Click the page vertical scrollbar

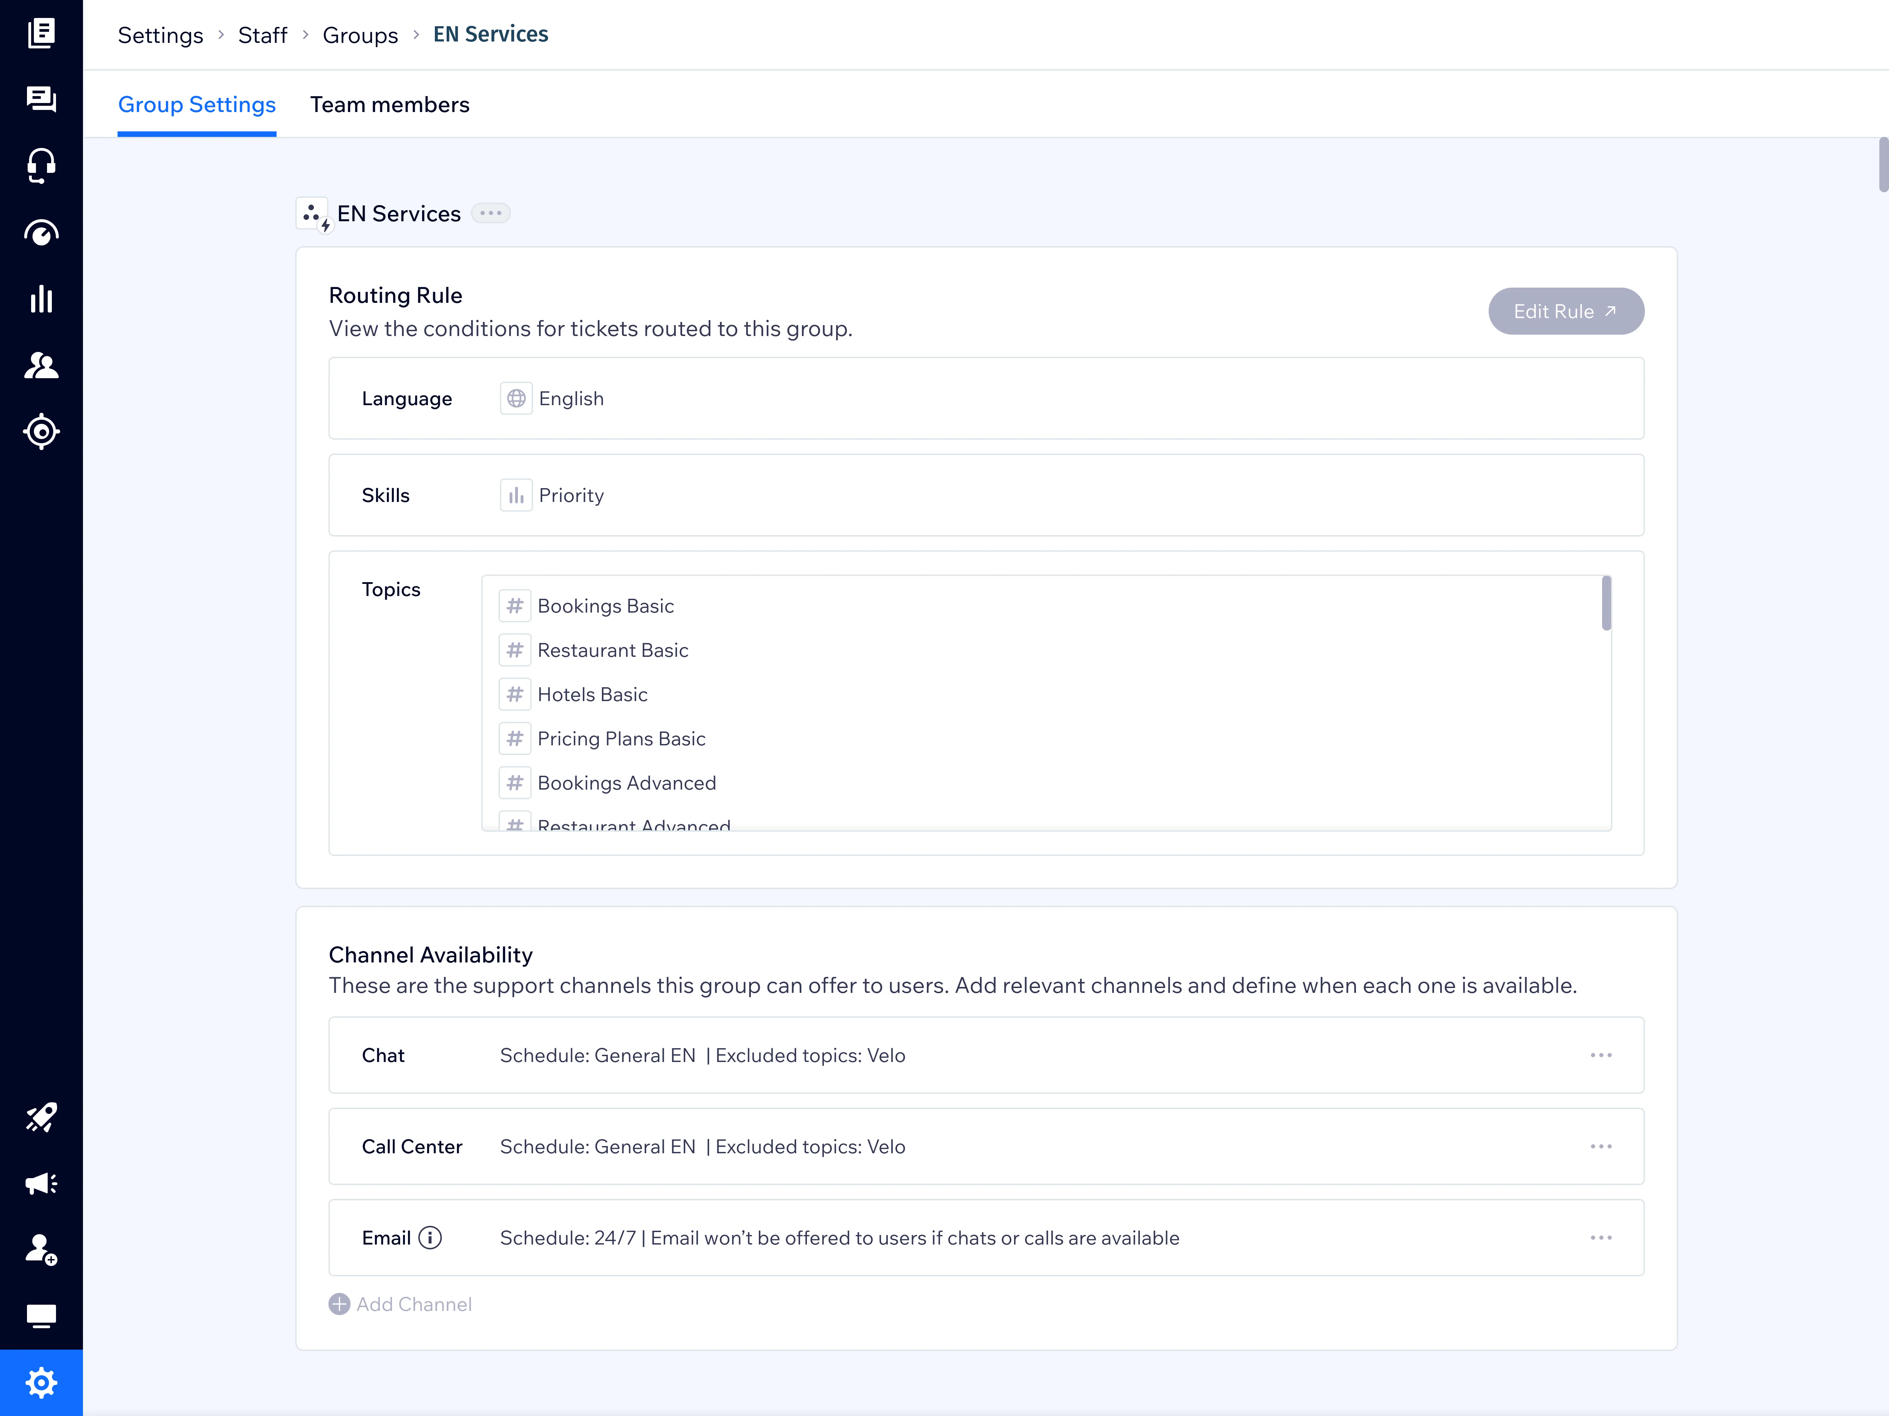pyautogui.click(x=1883, y=165)
